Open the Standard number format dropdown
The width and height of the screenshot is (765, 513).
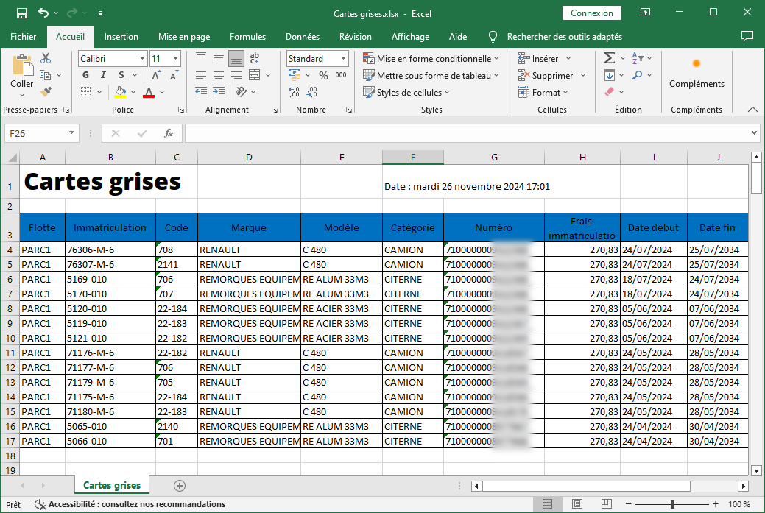pyautogui.click(x=343, y=59)
